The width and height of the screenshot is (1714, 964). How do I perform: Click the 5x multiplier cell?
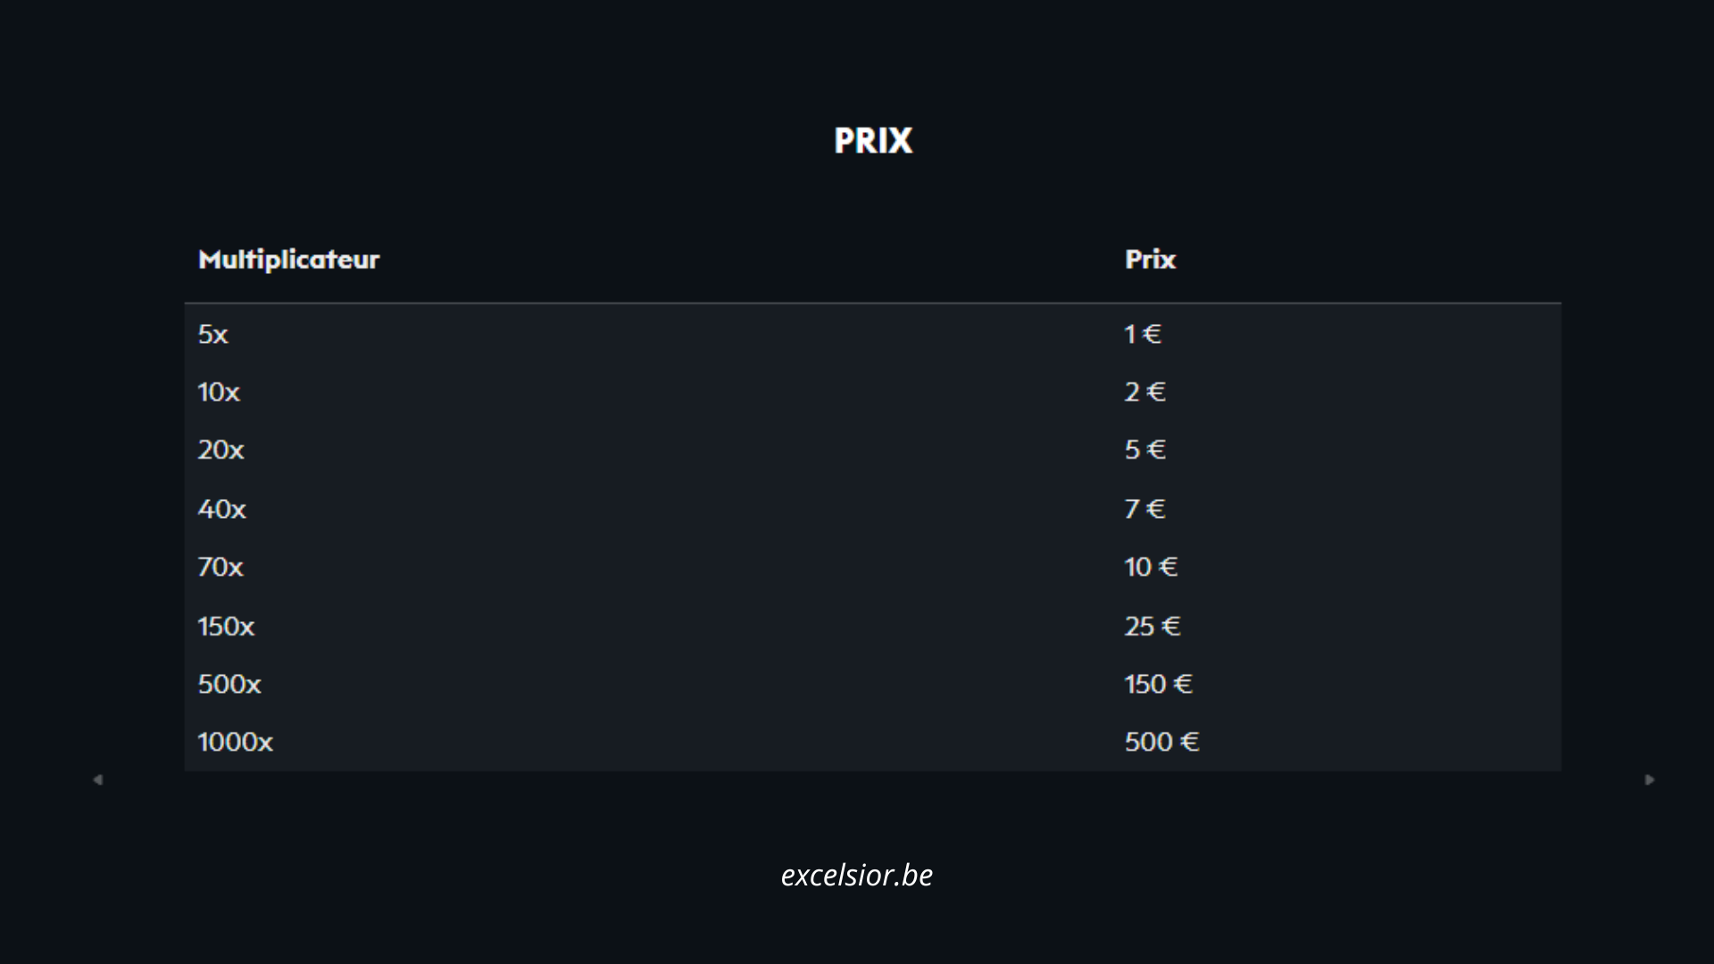tap(213, 335)
